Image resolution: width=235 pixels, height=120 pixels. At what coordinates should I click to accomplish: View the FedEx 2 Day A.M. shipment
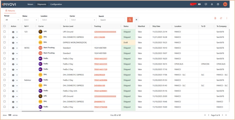(x=13, y=91)
